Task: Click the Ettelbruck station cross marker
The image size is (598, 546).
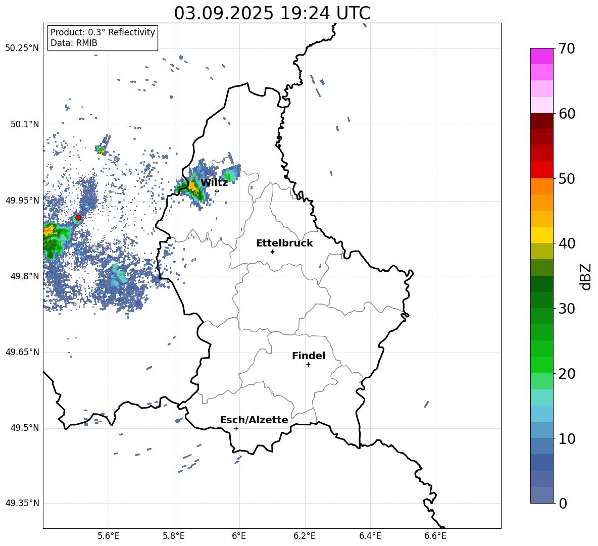Action: click(x=272, y=252)
